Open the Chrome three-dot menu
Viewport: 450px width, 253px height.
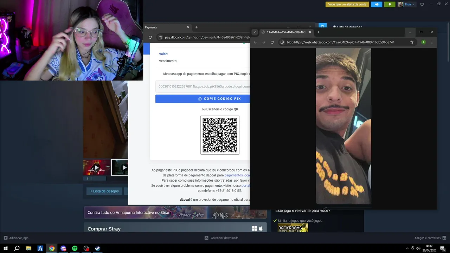[x=432, y=42]
